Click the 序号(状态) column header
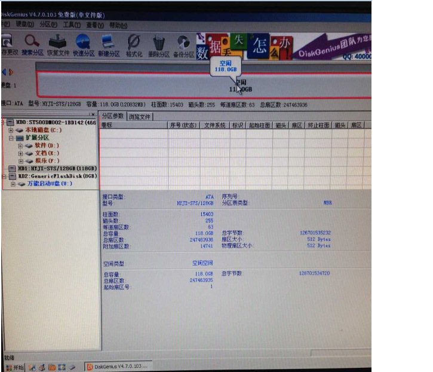The width and height of the screenshot is (433, 372). (183, 125)
